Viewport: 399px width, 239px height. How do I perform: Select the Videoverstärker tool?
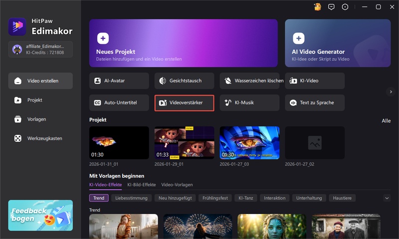(x=185, y=103)
